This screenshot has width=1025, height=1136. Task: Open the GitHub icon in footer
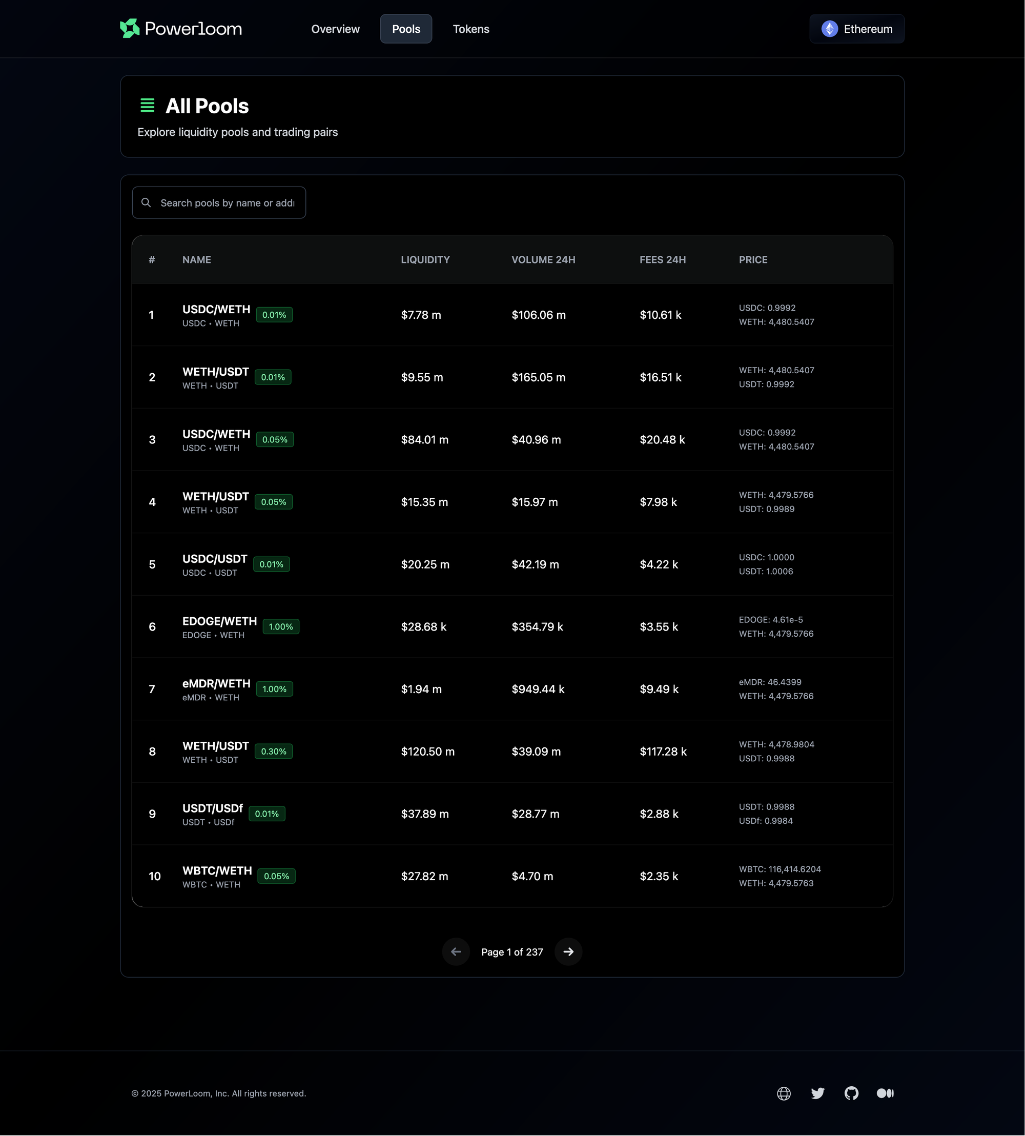point(851,1093)
